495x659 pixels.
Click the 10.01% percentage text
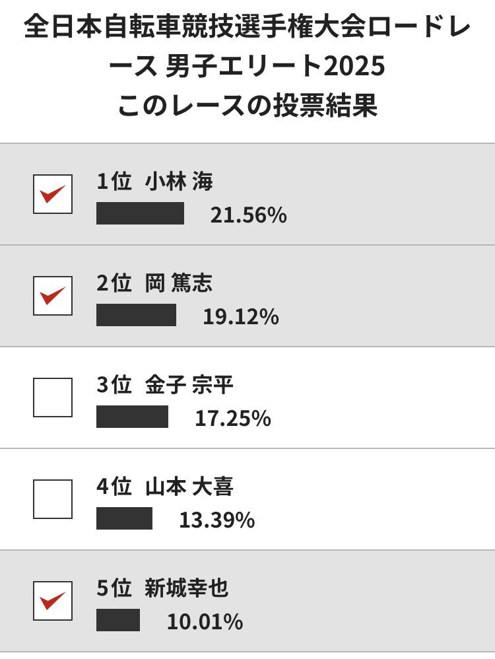tap(205, 622)
